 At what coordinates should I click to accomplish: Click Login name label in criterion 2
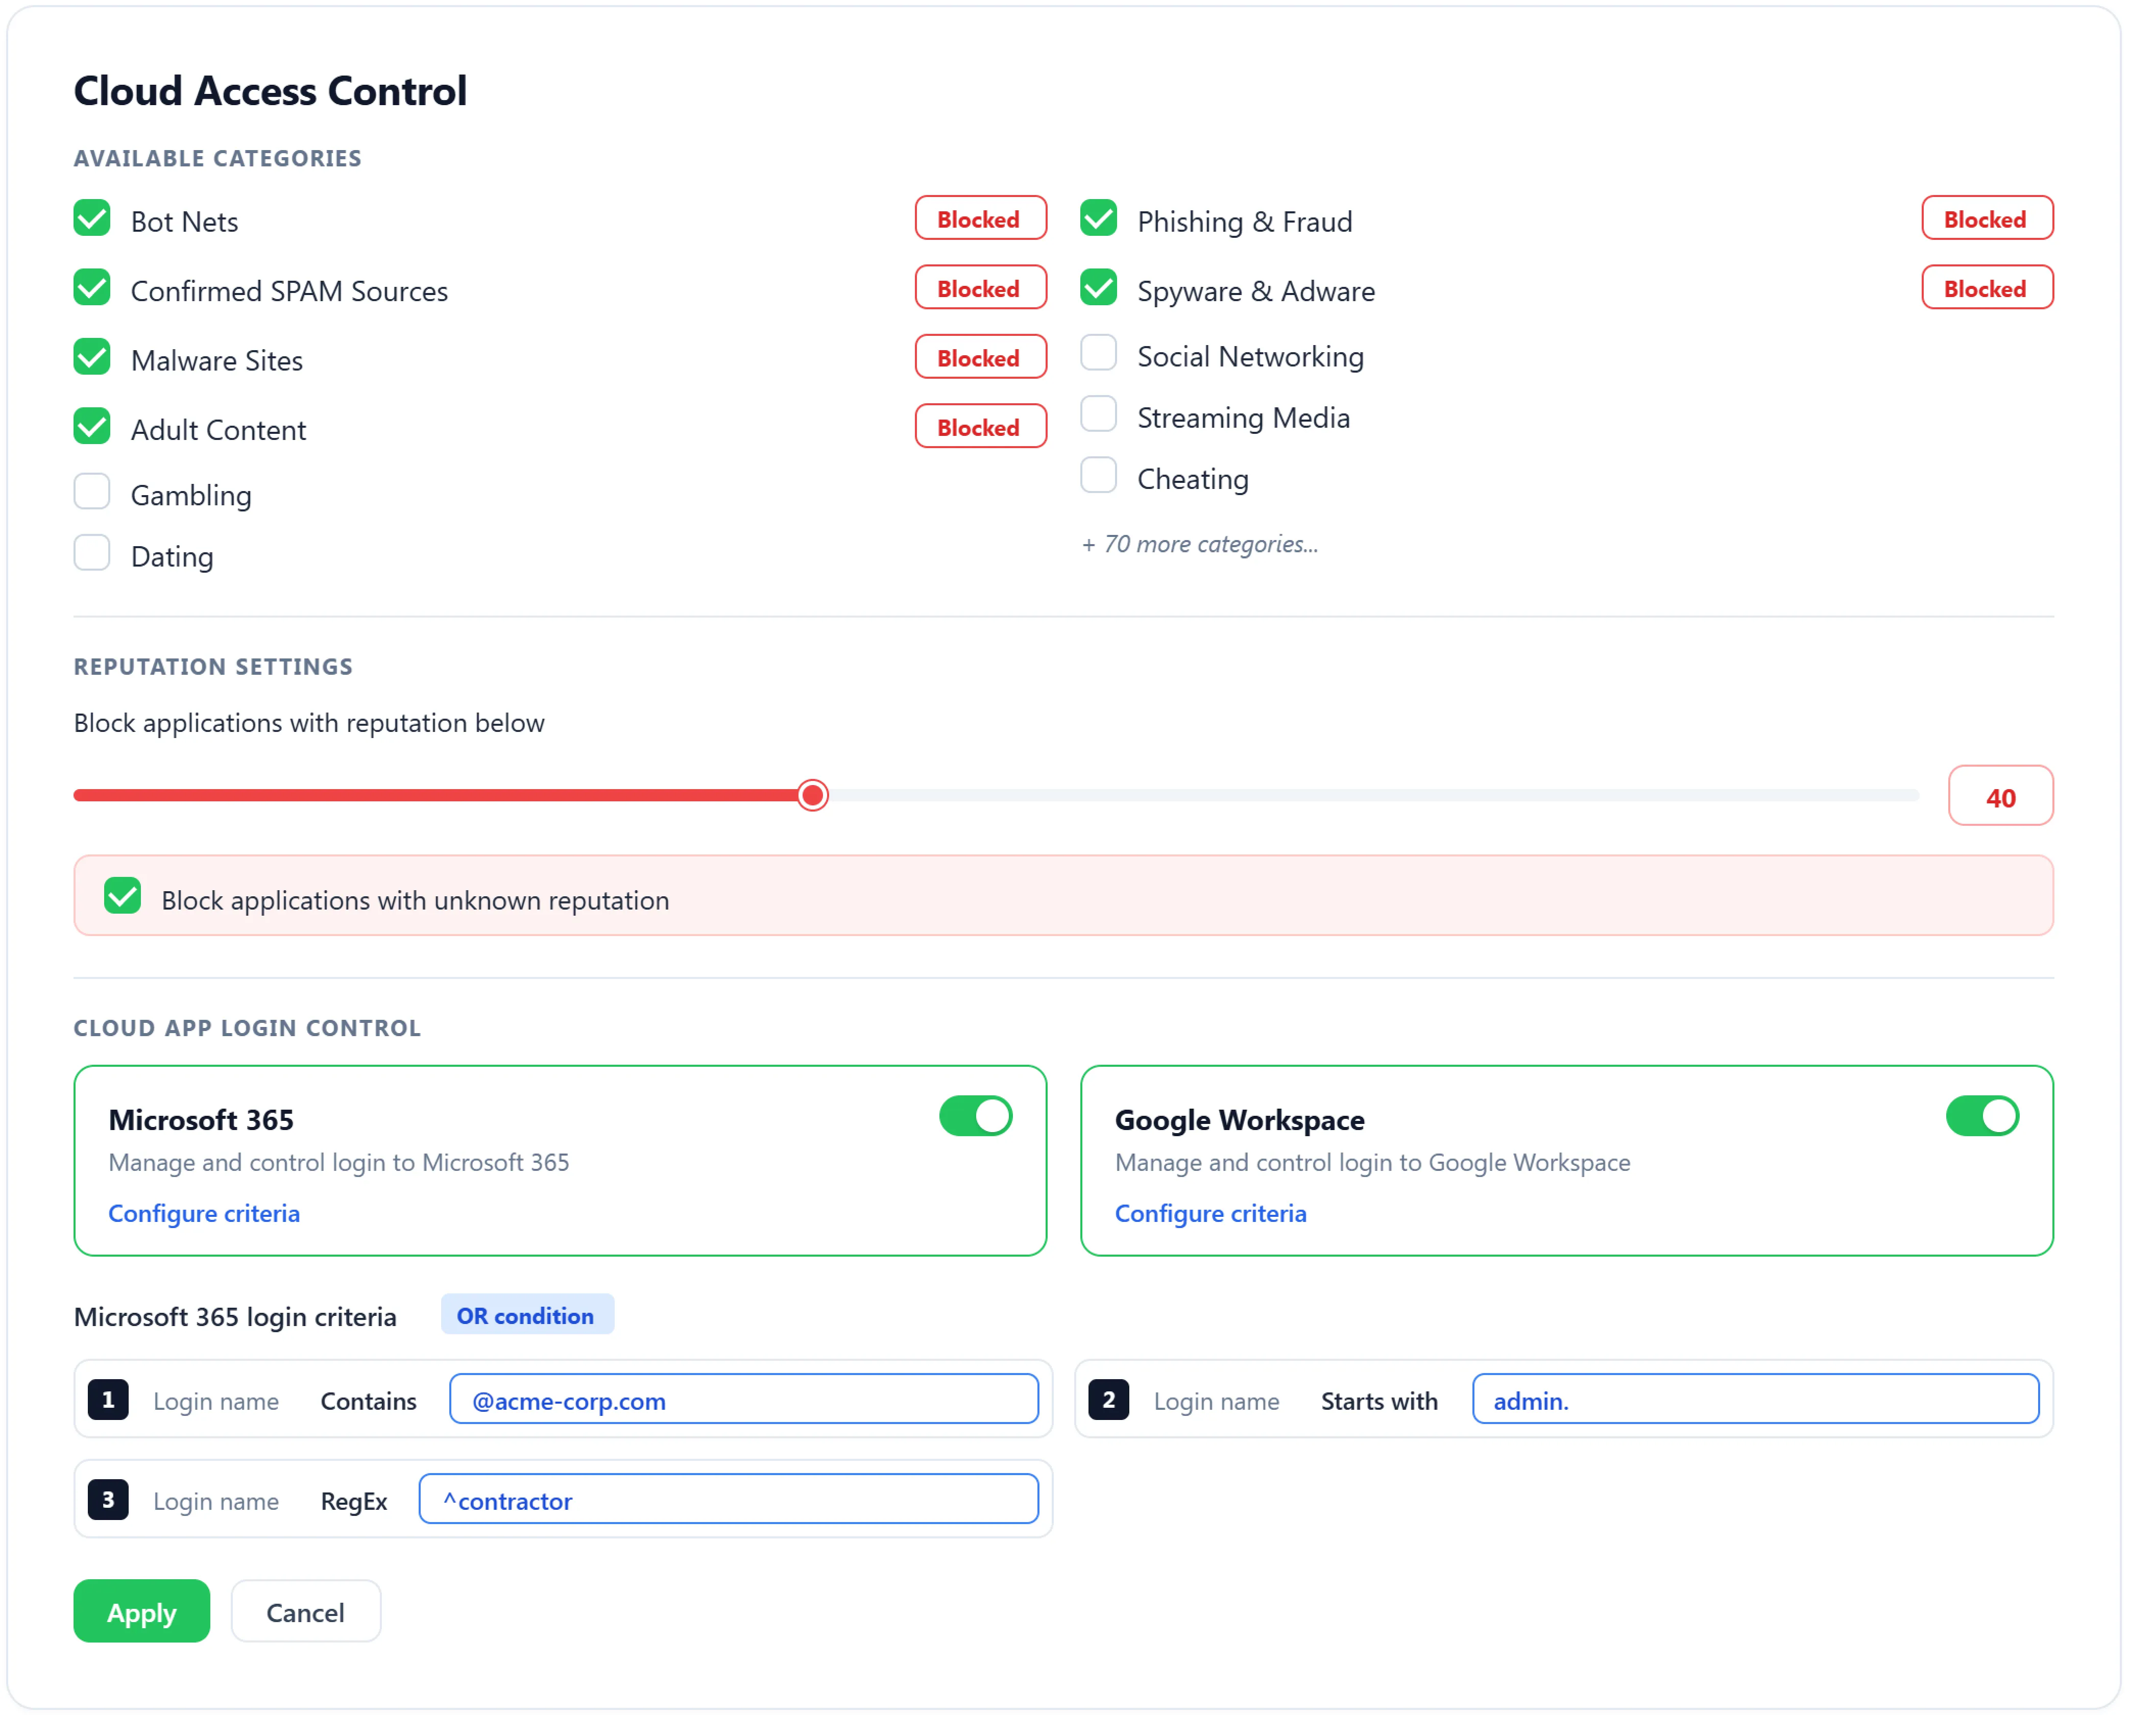1216,1401
